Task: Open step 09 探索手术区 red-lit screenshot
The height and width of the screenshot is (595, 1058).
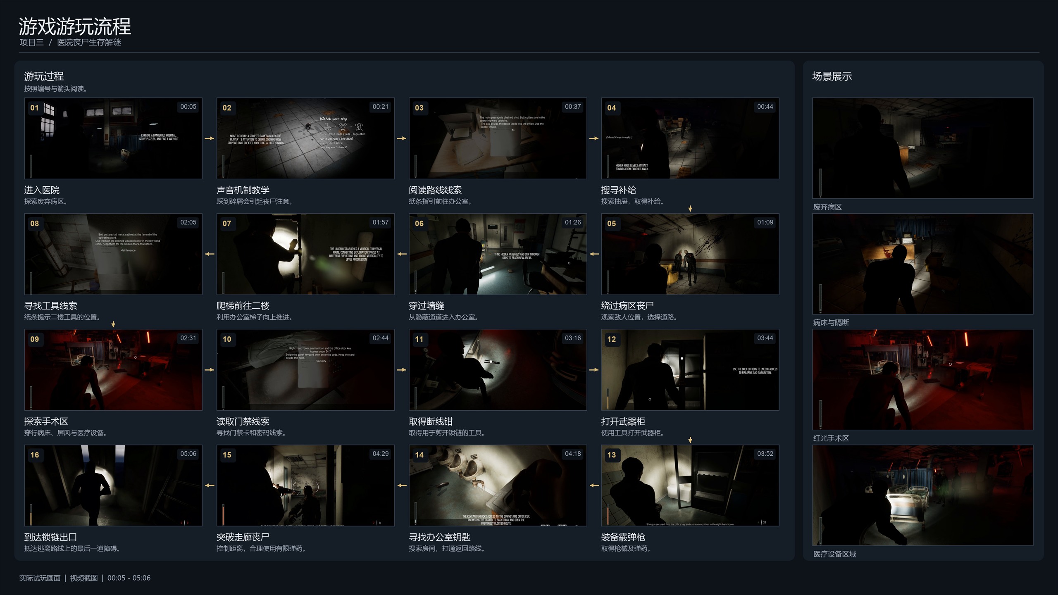Action: [113, 370]
